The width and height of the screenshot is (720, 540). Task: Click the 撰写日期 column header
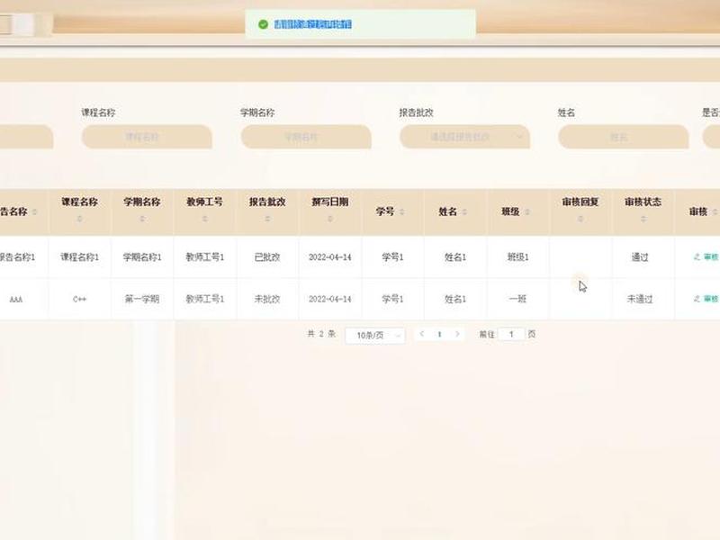point(330,202)
